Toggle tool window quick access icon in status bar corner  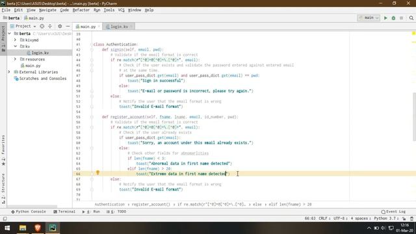click(x=5, y=218)
